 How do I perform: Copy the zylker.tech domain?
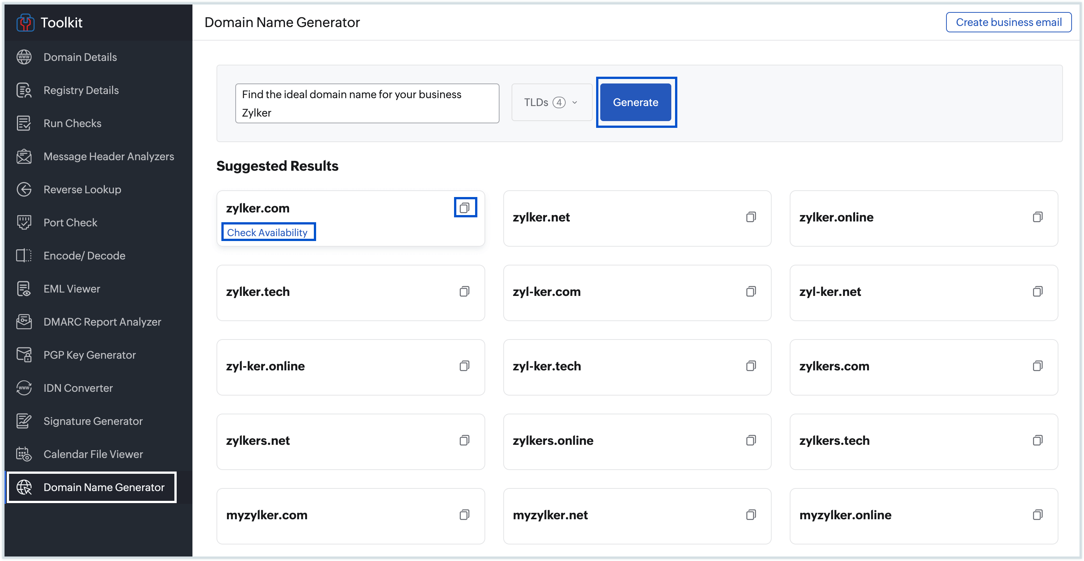pyautogui.click(x=465, y=291)
